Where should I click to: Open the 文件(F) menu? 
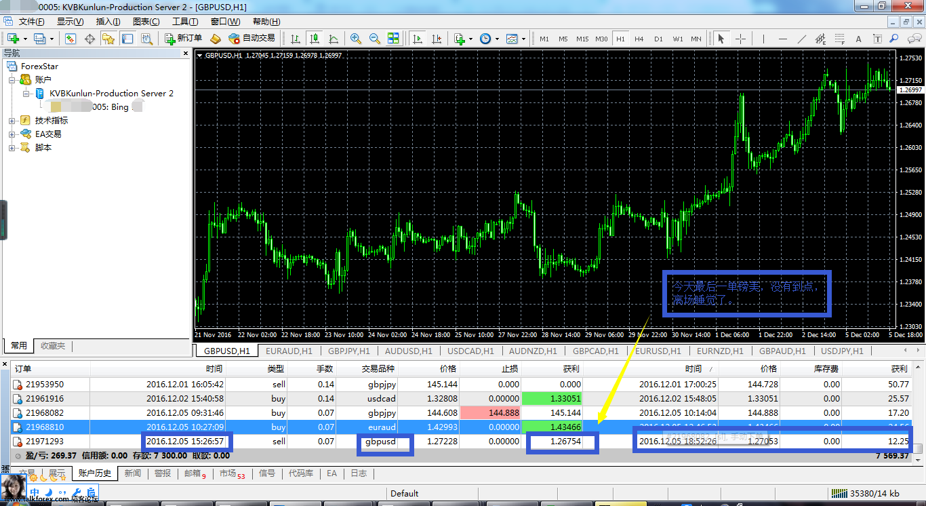(x=32, y=22)
